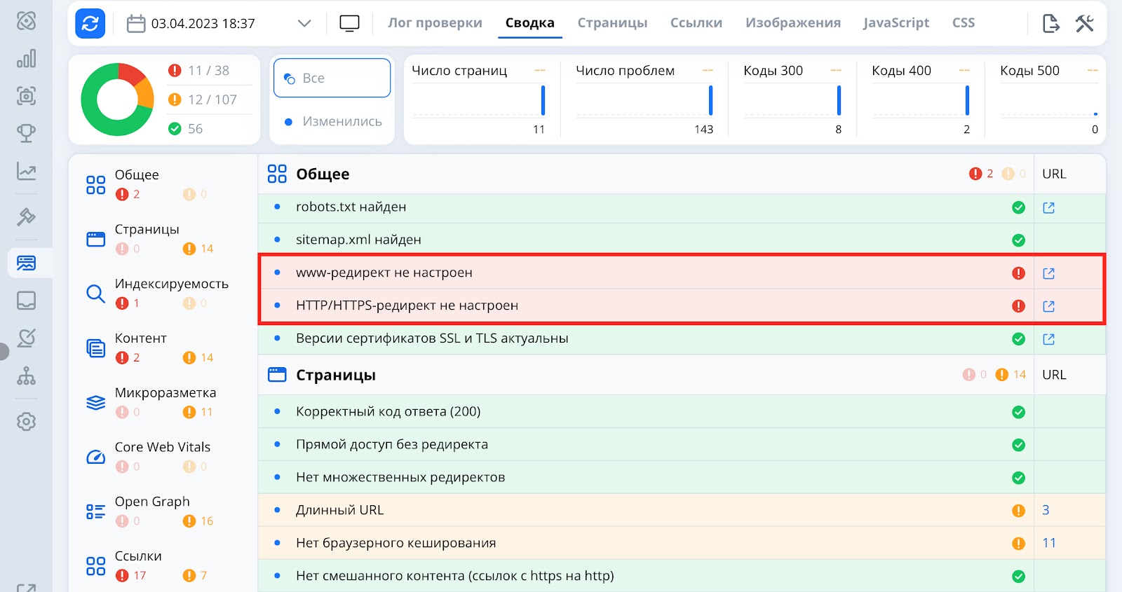Open external link for robots.txt найден
Viewport: 1122px width, 592px height.
pyautogui.click(x=1048, y=207)
